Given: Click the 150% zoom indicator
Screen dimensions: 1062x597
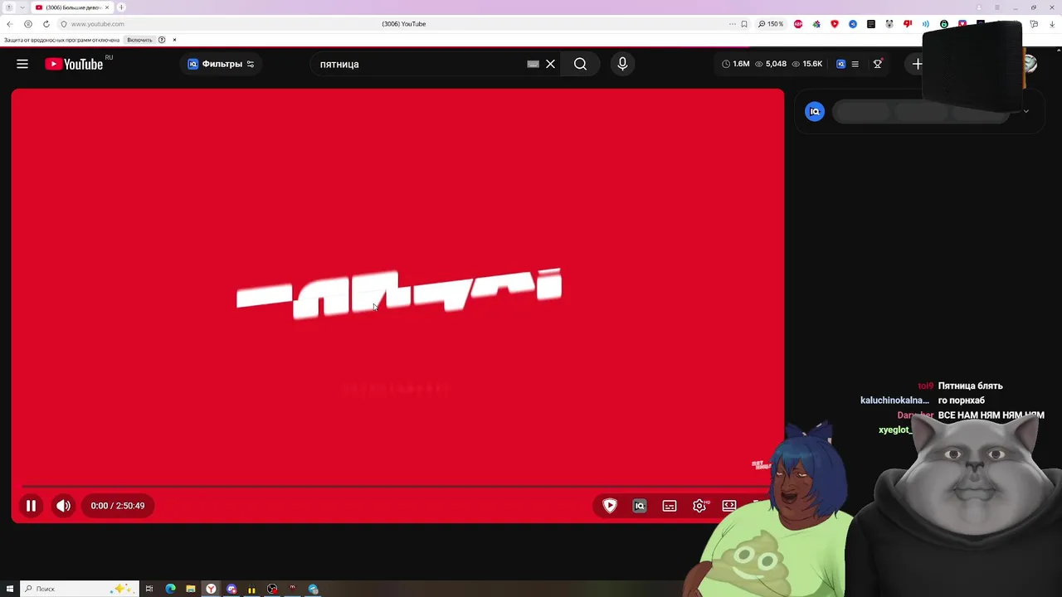Looking at the screenshot, I should (771, 24).
